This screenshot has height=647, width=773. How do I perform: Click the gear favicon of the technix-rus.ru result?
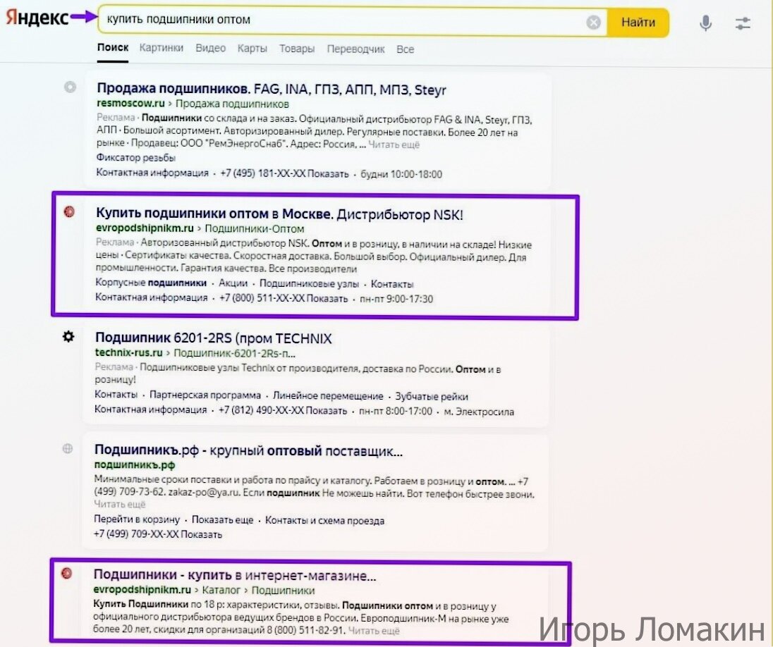click(x=68, y=337)
